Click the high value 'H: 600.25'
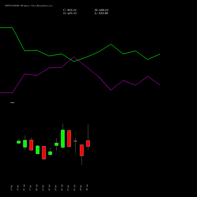This screenshot has height=197, width=197. point(101,10)
